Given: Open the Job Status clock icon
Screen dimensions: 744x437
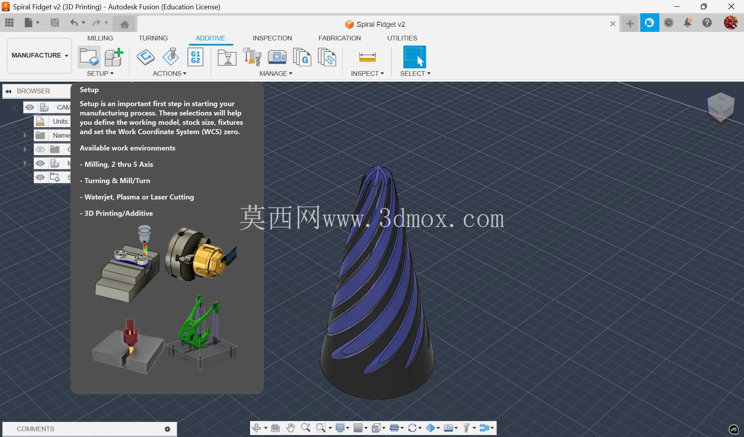Looking at the screenshot, I should coord(669,23).
